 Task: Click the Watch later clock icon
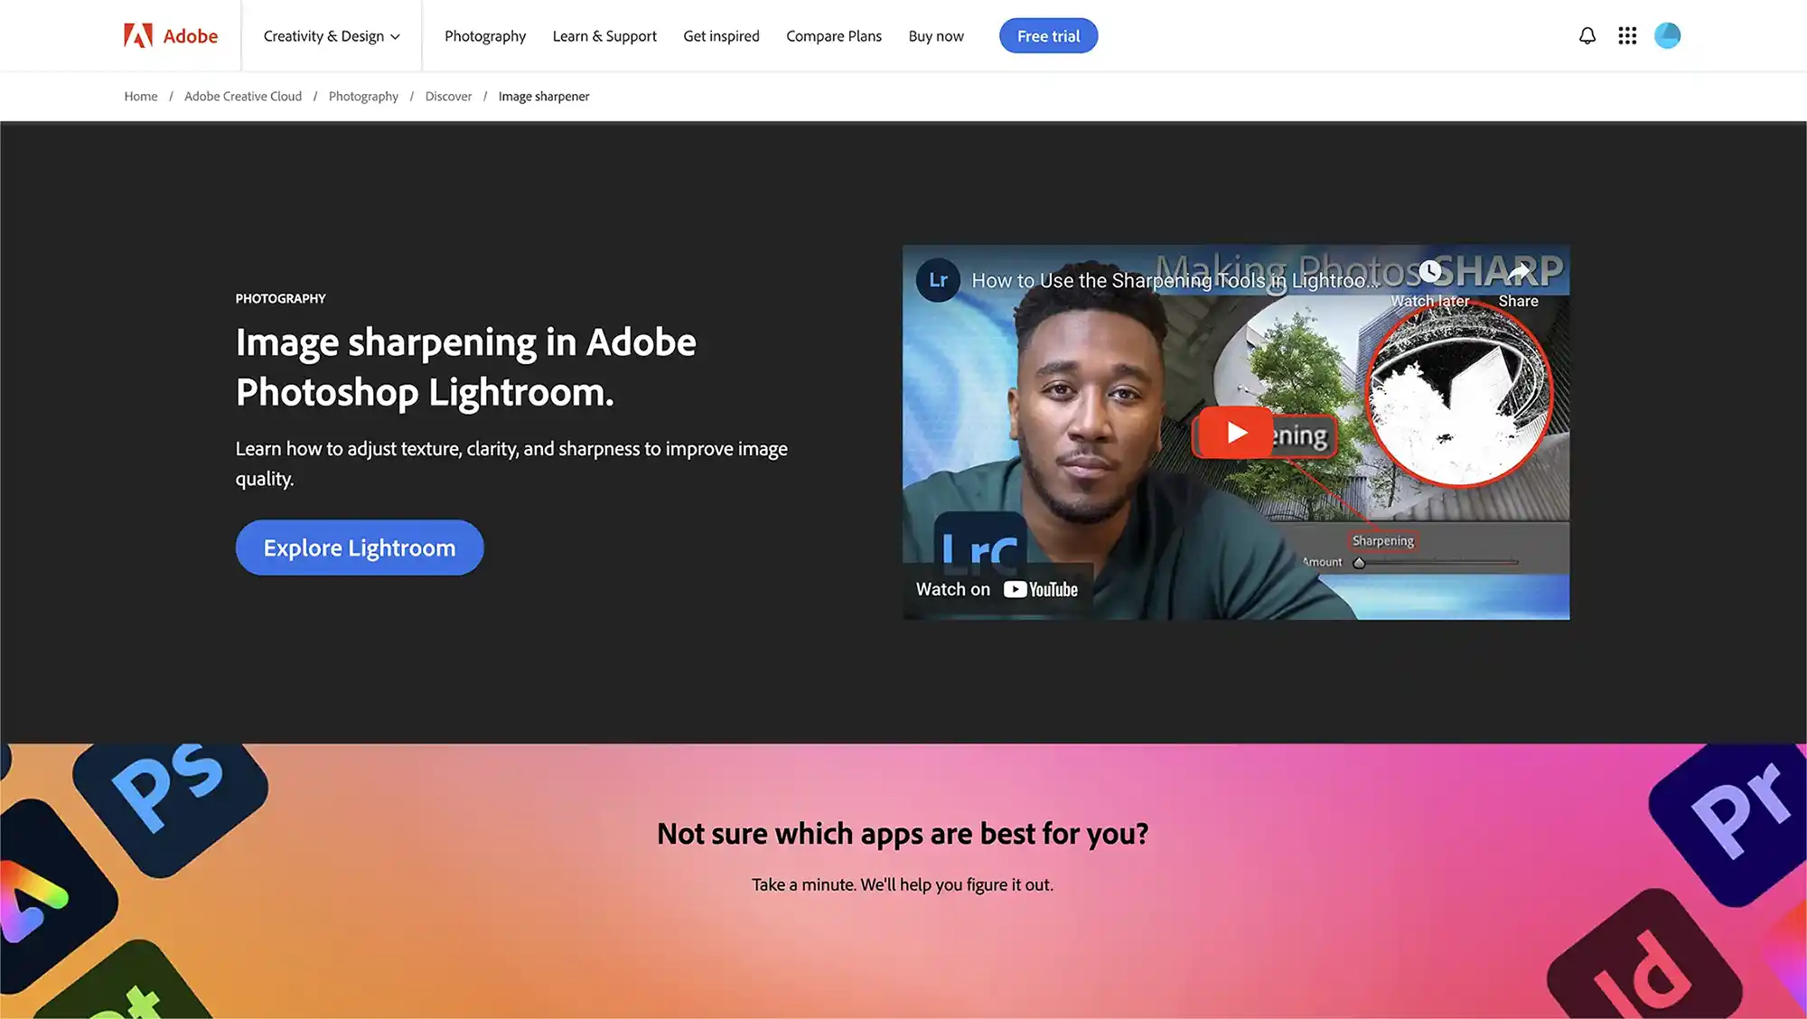click(1429, 272)
